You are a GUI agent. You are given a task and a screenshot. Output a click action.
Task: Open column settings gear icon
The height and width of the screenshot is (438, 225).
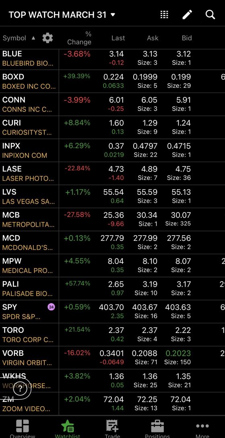pyautogui.click(x=47, y=38)
